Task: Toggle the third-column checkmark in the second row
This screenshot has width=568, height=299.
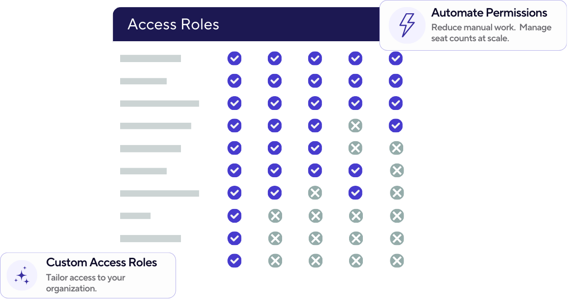Action: pos(315,81)
